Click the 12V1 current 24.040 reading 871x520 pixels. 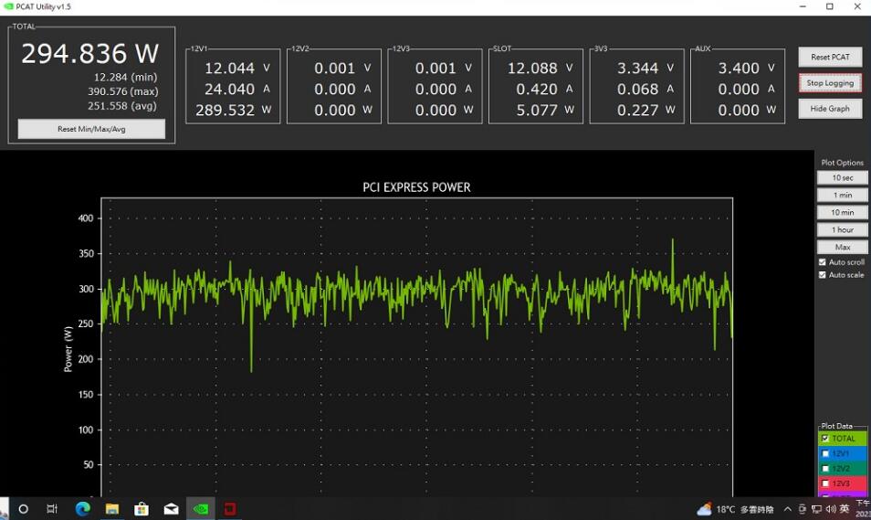pos(229,89)
